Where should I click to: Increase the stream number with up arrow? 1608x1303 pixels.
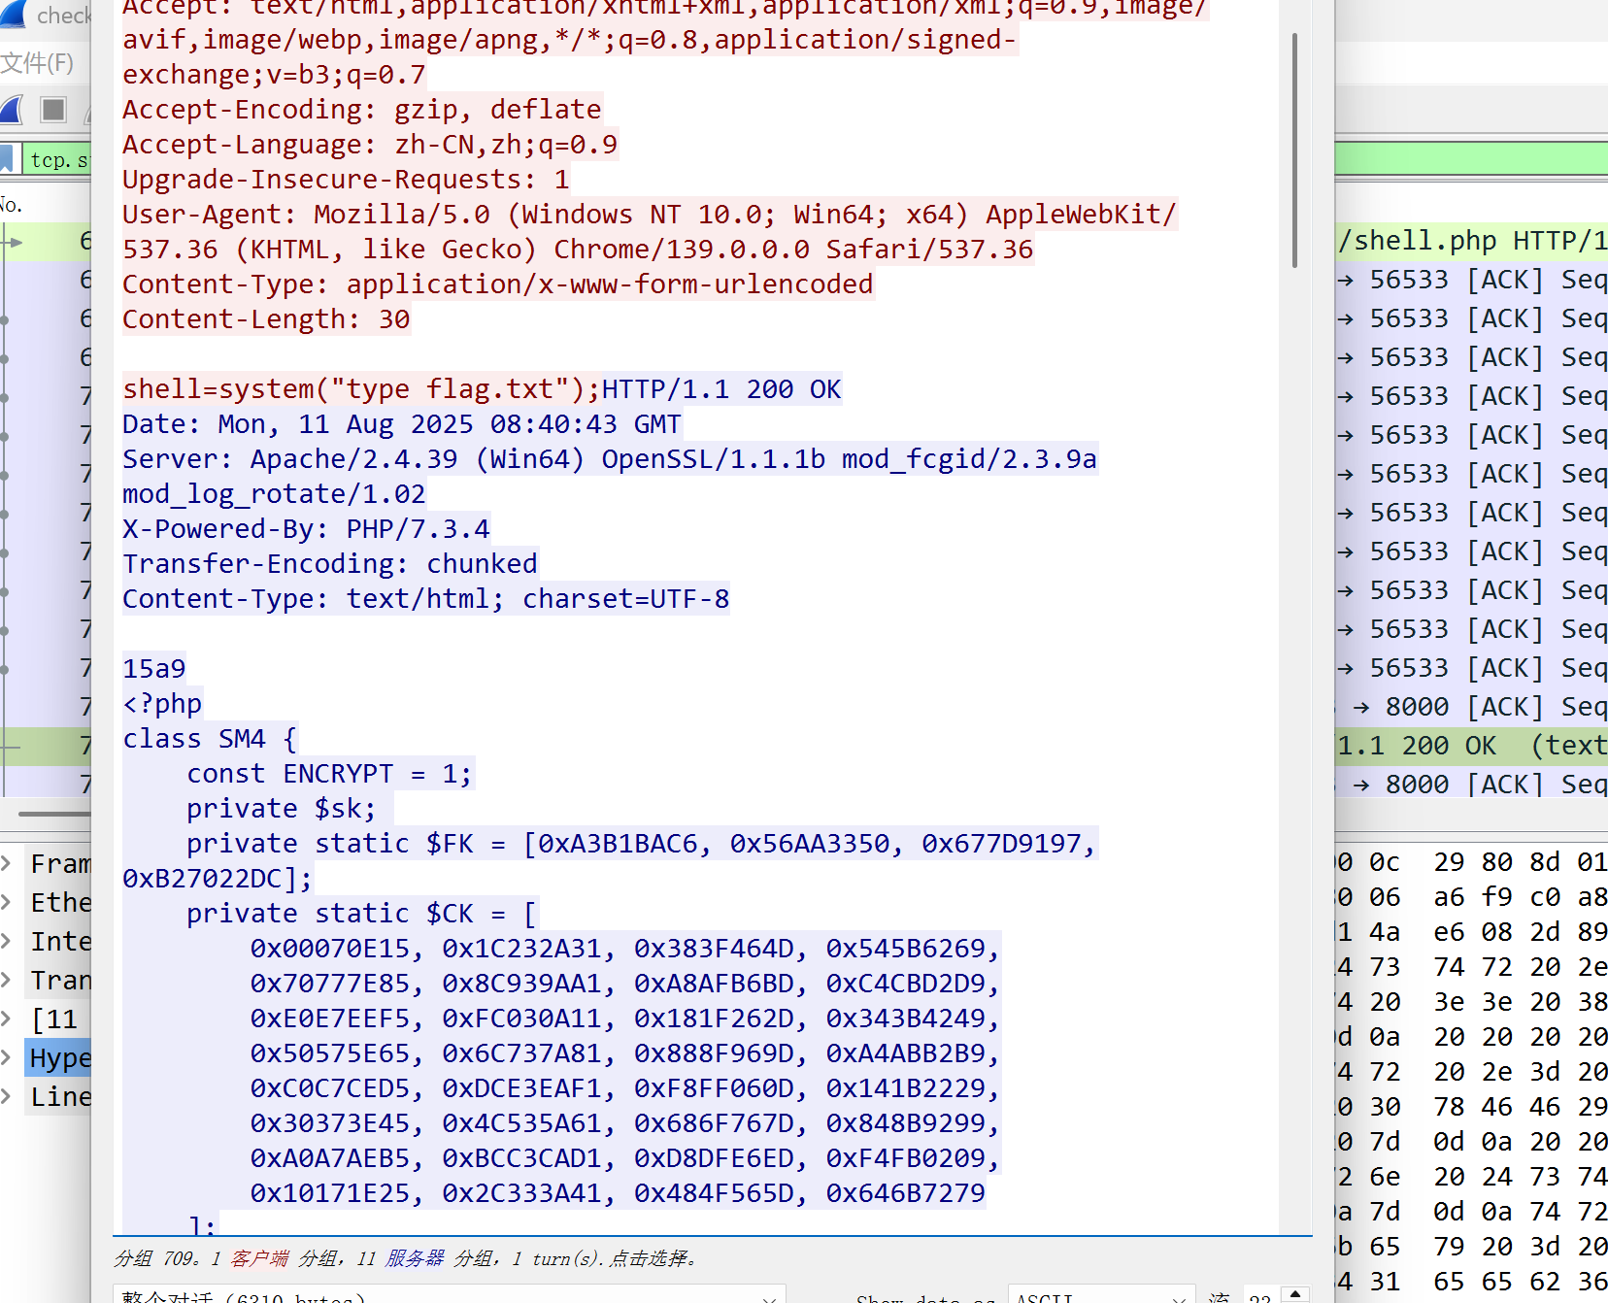click(x=1295, y=1292)
